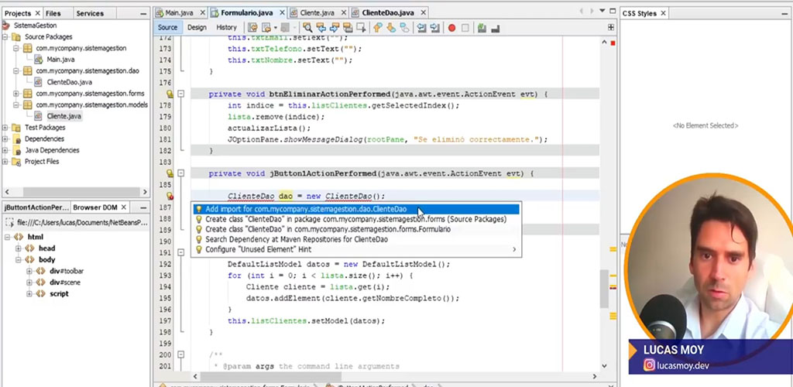Open Main.java in the Projects tree
The image size is (793, 387).
60,60
